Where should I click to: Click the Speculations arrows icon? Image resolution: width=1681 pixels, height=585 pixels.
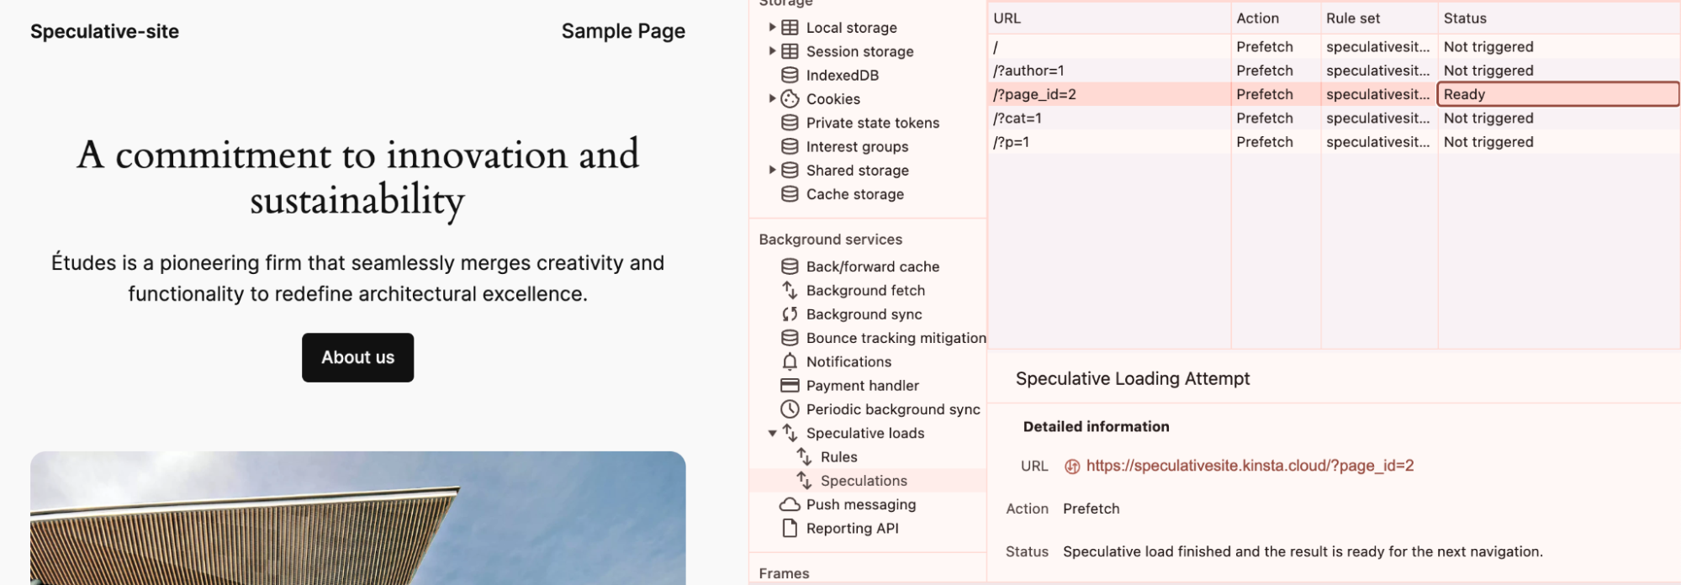pos(804,481)
